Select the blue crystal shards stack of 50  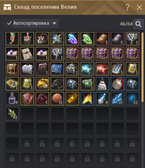pyautogui.click(x=117, y=98)
